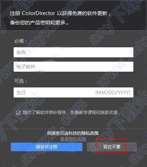Skip registration with the gray 现在不要 button

(x=112, y=147)
